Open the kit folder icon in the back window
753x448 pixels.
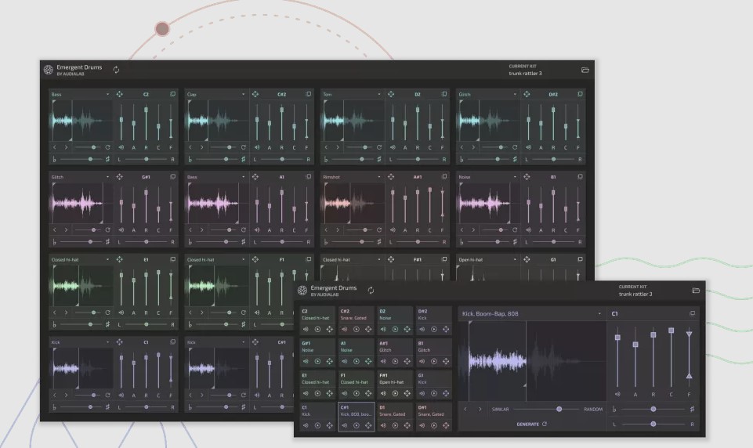pos(585,70)
